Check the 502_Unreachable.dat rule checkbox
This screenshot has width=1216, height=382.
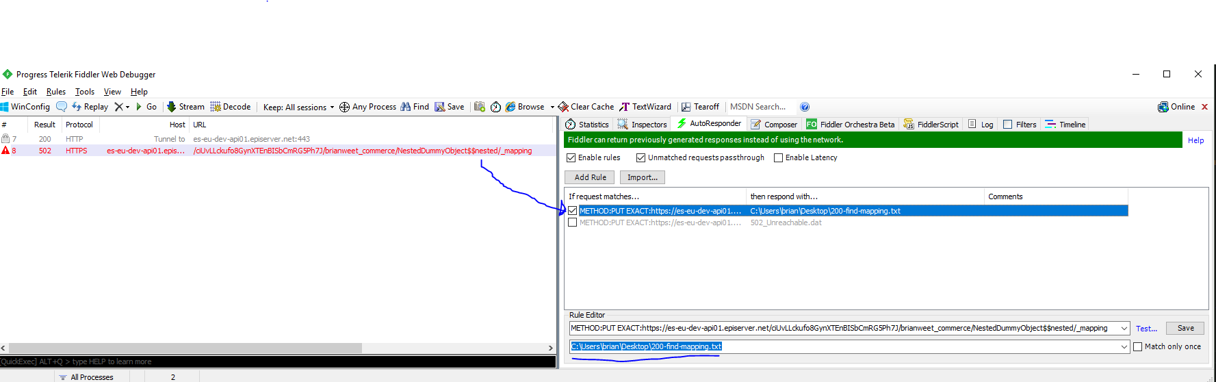tap(572, 222)
